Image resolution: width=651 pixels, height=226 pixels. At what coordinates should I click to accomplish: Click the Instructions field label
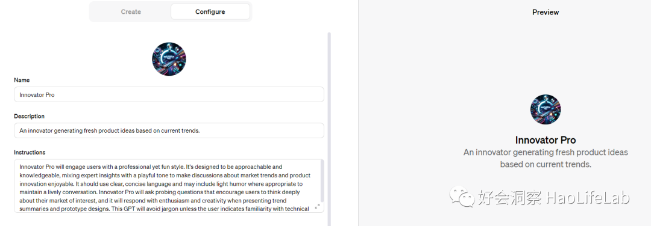tap(30, 152)
